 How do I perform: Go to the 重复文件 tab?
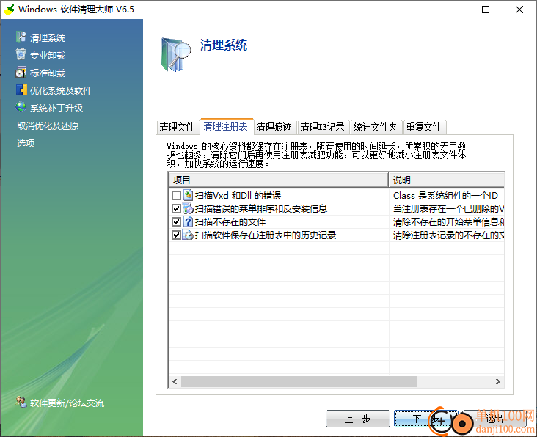point(424,128)
